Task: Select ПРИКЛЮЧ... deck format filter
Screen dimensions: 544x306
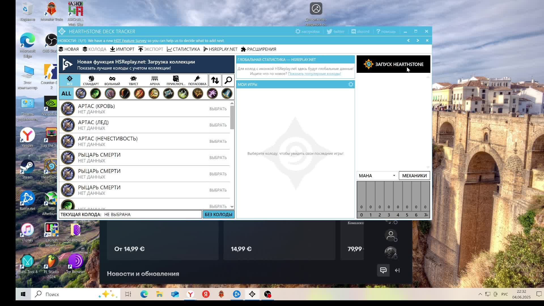Action: pos(176,80)
